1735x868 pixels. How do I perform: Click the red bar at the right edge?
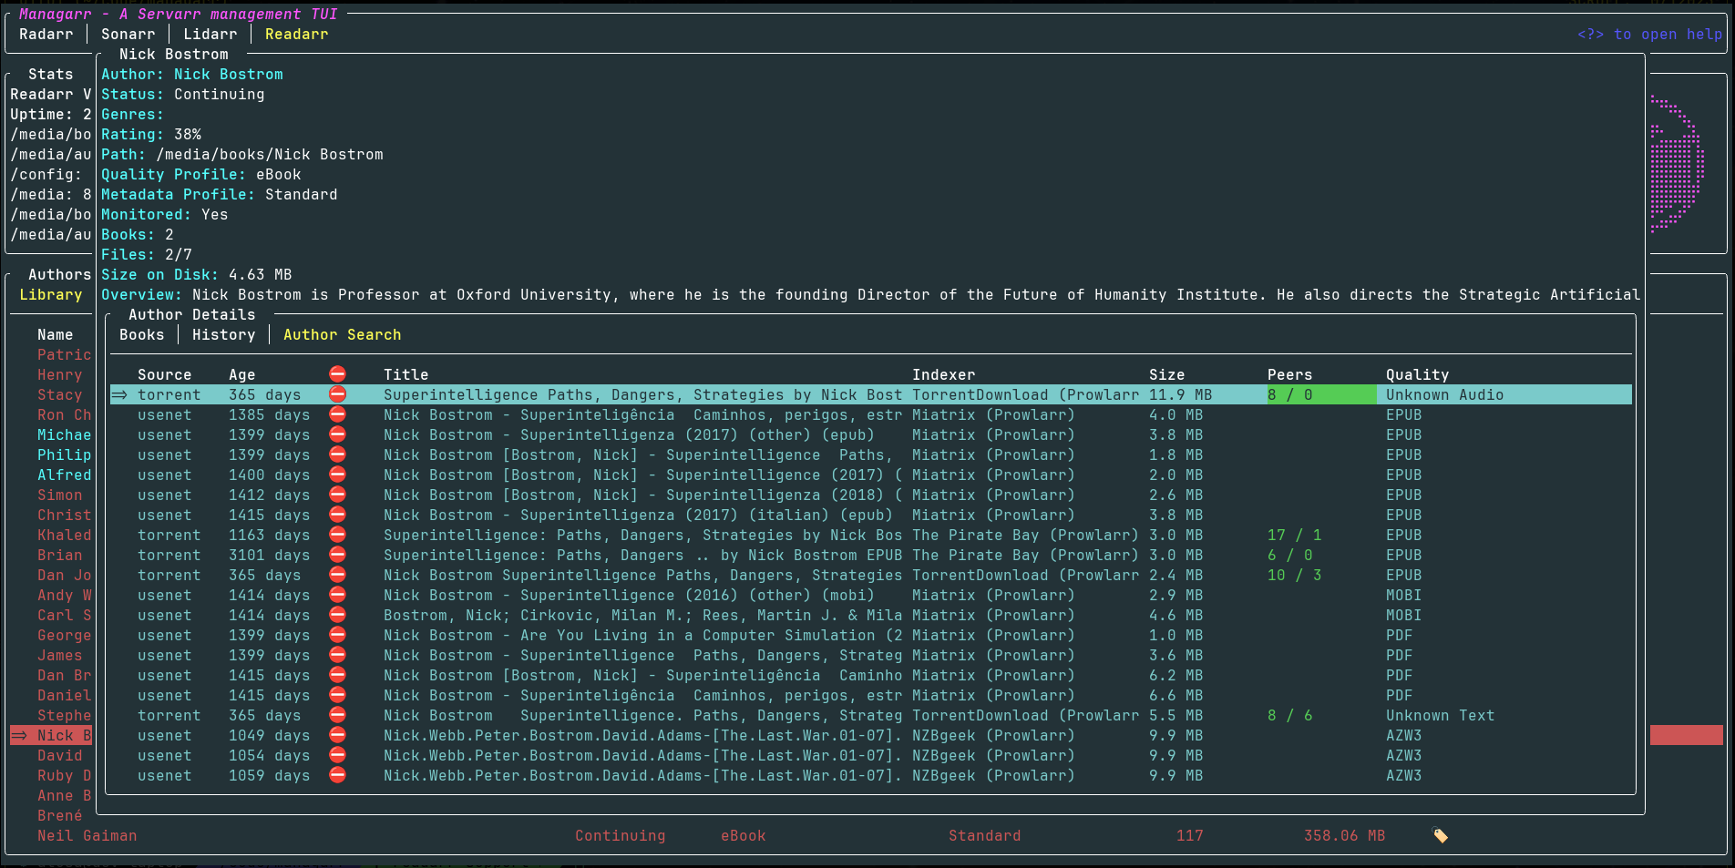point(1687,735)
